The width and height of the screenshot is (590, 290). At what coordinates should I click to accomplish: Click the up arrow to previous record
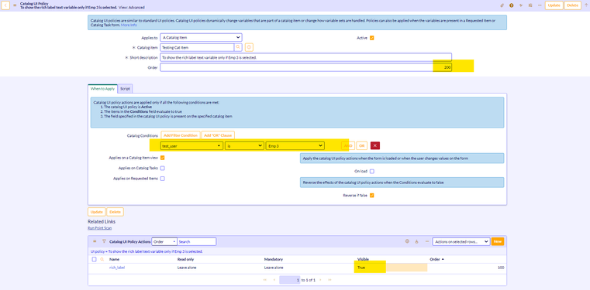(585, 5)
